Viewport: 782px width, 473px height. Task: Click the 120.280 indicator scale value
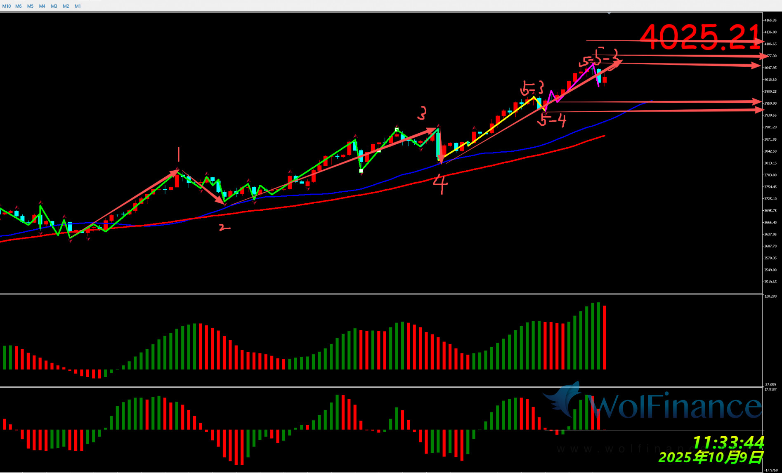tap(770, 297)
